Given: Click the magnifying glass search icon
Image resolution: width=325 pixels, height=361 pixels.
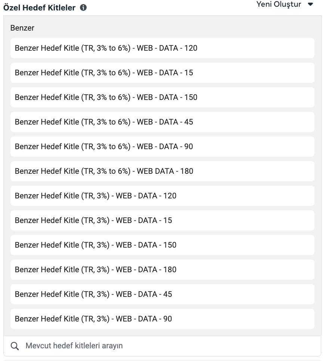Looking at the screenshot, I should pyautogui.click(x=15, y=346).
